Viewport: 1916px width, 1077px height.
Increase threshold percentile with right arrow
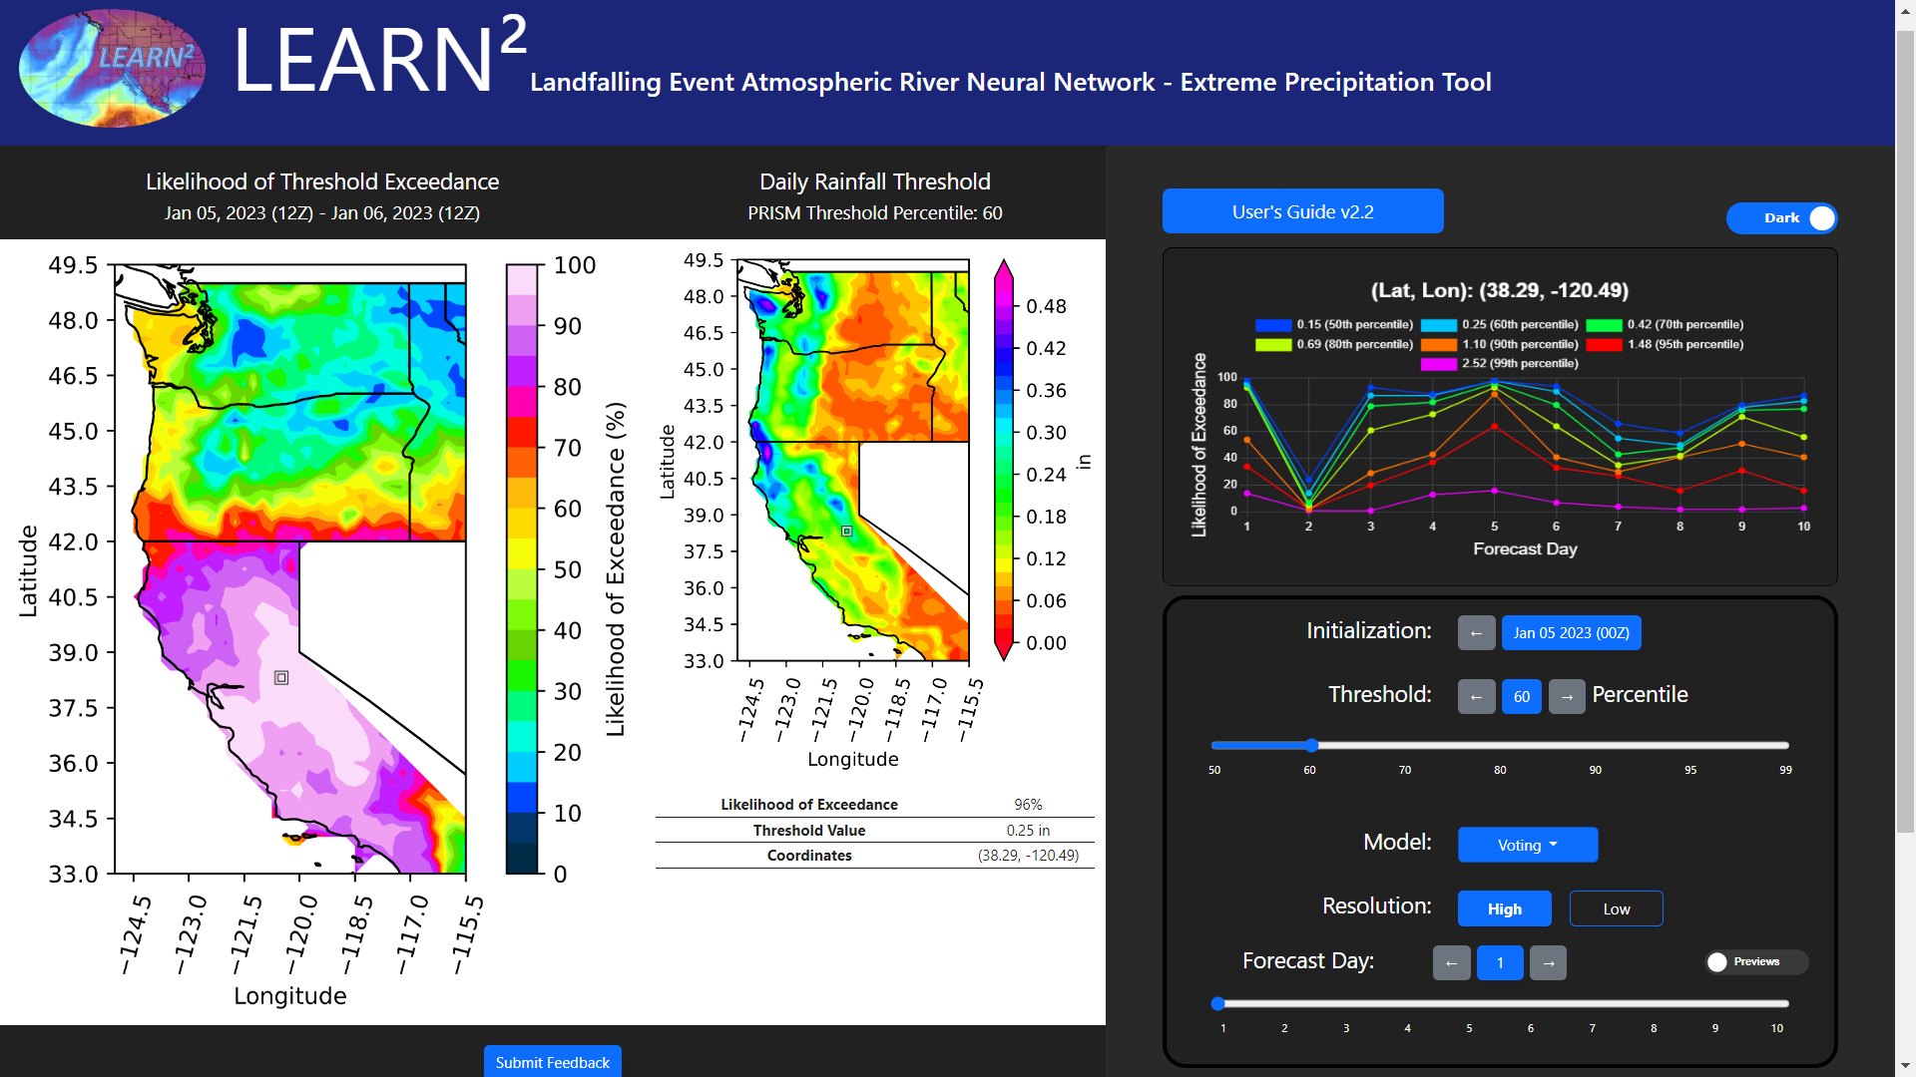click(1567, 696)
